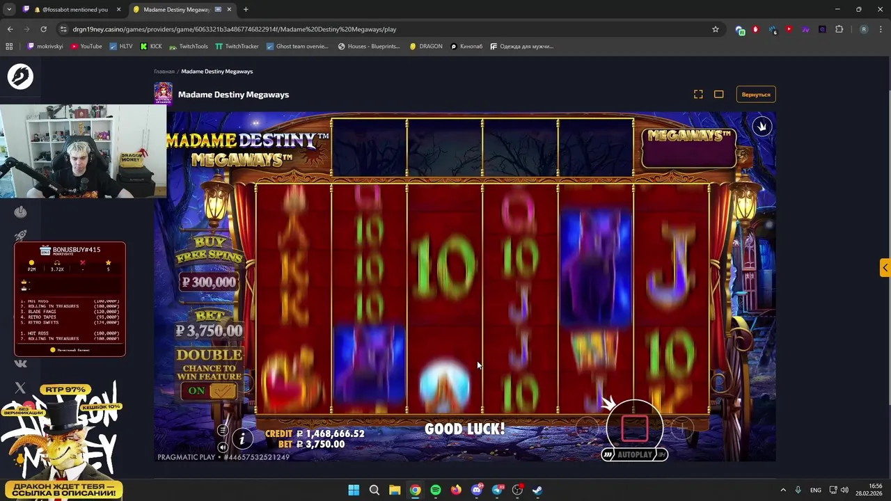View site information icon in address bar
The image size is (891, 501).
[x=63, y=29]
